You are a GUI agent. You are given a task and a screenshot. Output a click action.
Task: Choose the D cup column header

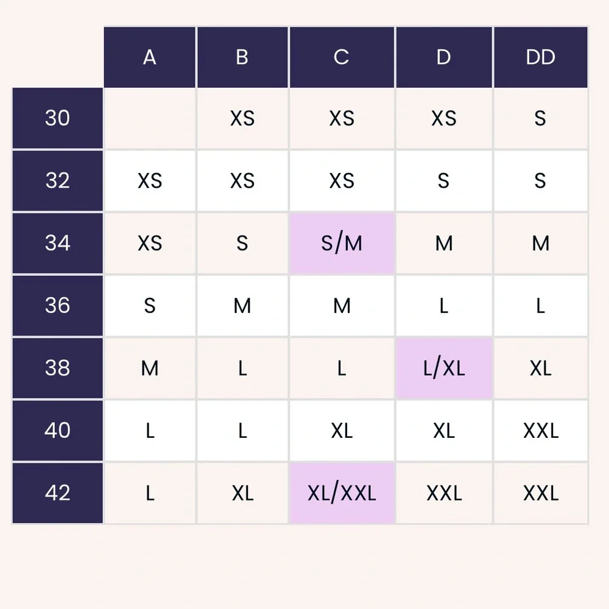click(x=443, y=57)
